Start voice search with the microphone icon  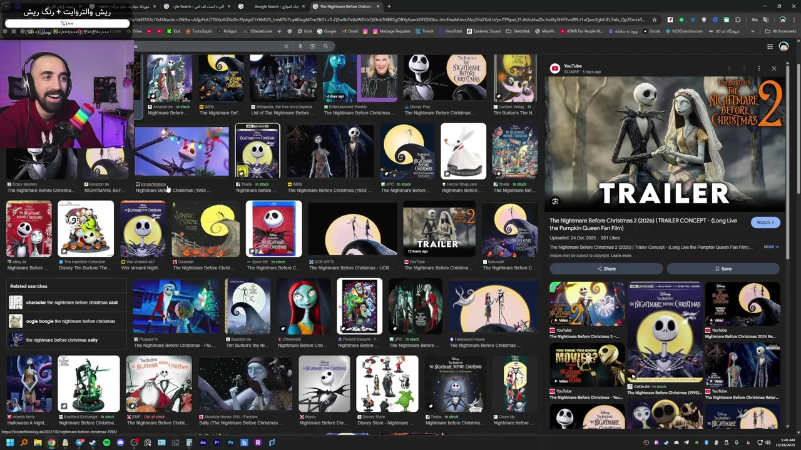pos(300,46)
